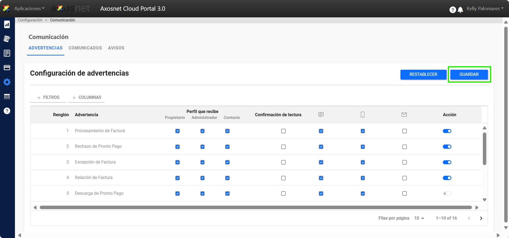Go to next page of table
The image size is (509, 238).
[481, 218]
